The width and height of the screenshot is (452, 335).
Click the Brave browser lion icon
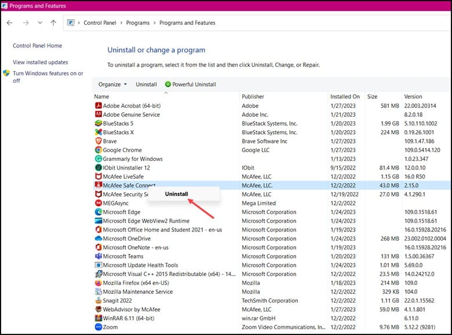point(99,141)
